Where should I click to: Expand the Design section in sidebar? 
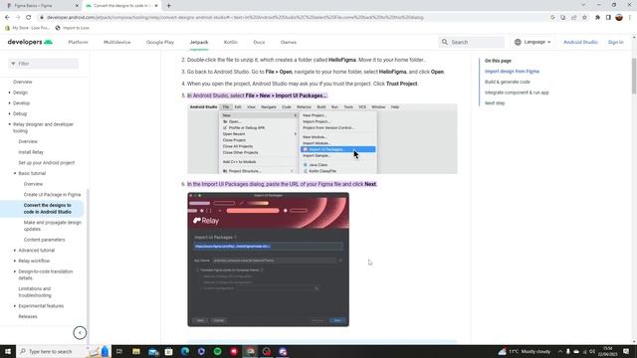(x=10, y=92)
